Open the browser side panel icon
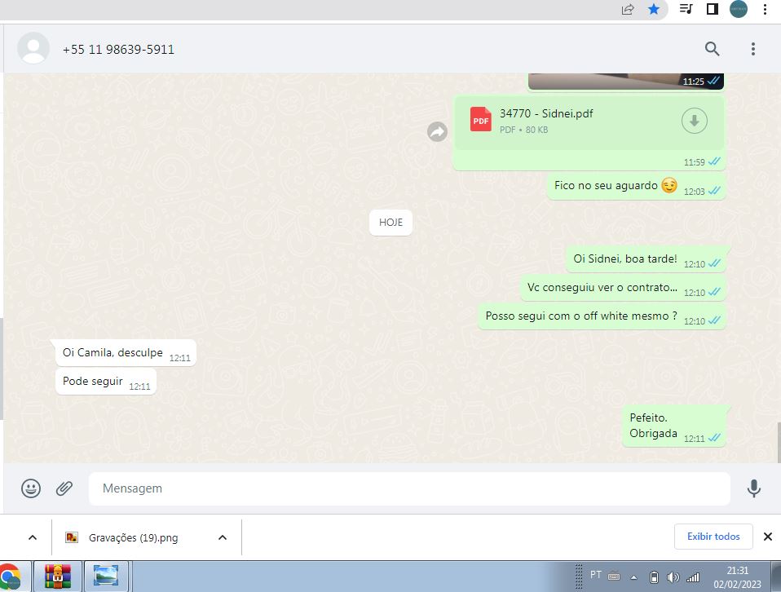 [x=713, y=9]
